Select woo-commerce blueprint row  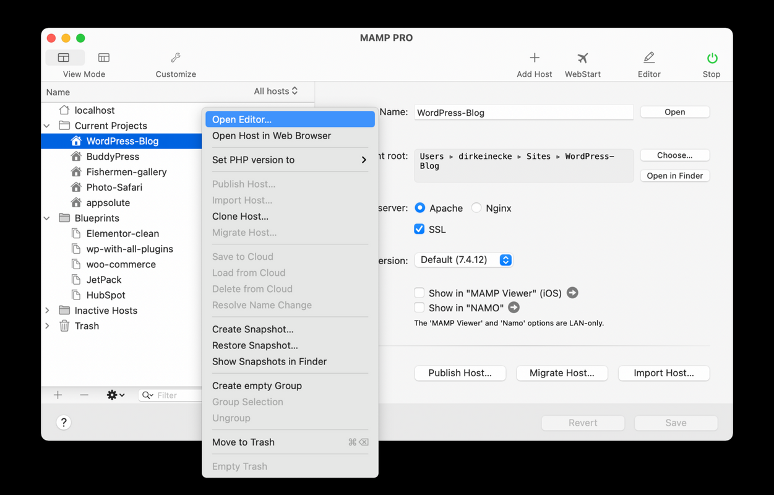click(x=121, y=264)
